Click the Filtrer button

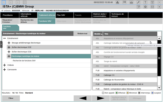coord(11,98)
